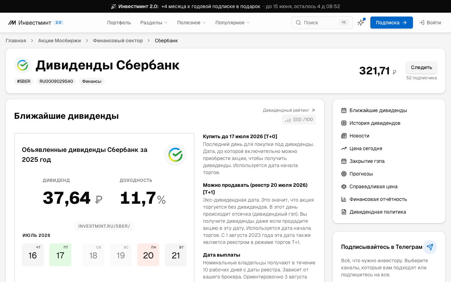Click the yield value 11,7%
This screenshot has width=451, height=282.
(x=143, y=198)
